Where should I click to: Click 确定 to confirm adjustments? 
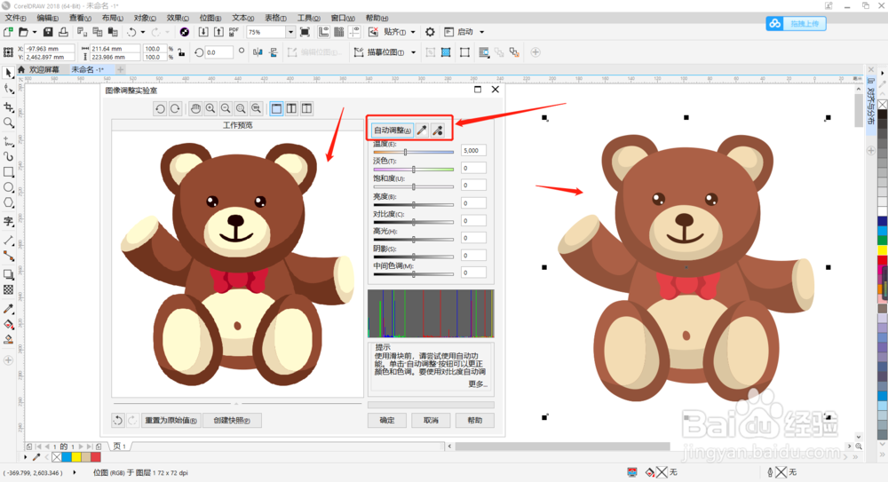(387, 420)
